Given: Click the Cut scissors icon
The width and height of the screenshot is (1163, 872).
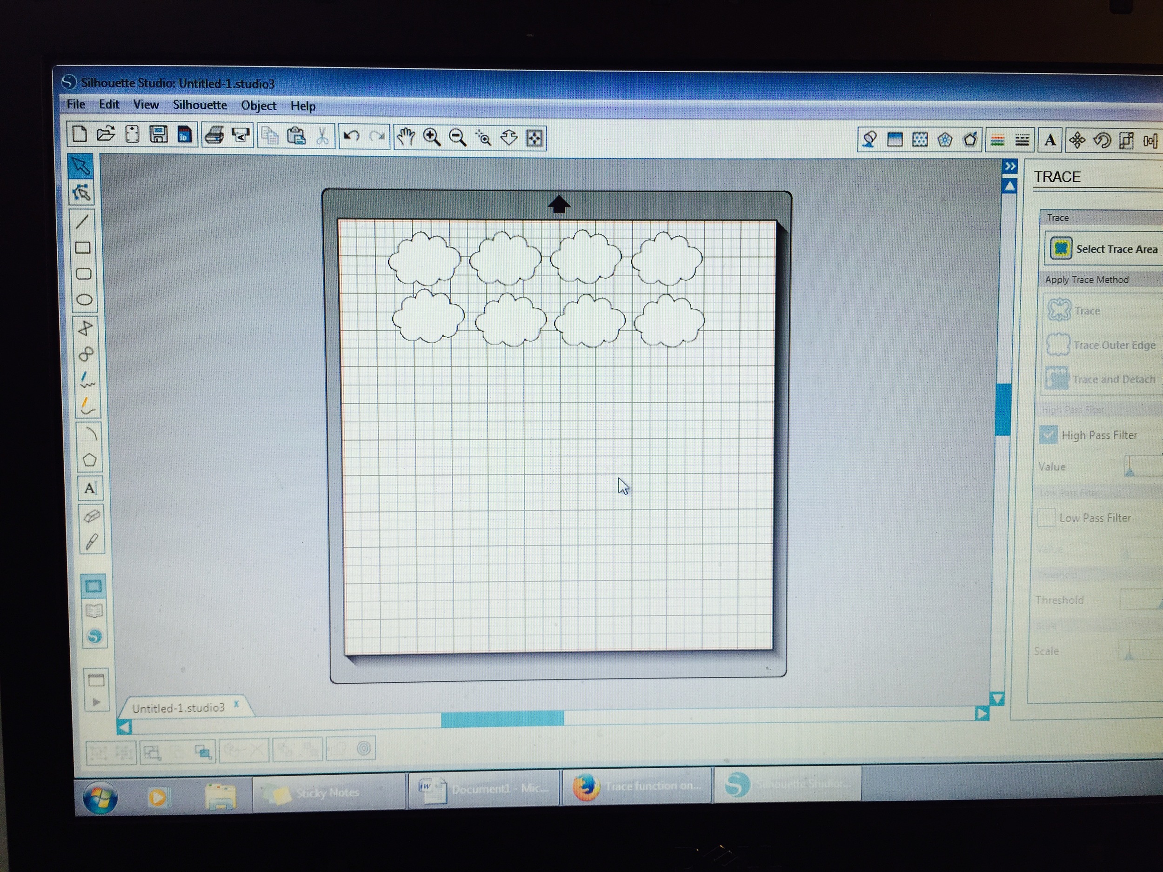Looking at the screenshot, I should pyautogui.click(x=322, y=137).
